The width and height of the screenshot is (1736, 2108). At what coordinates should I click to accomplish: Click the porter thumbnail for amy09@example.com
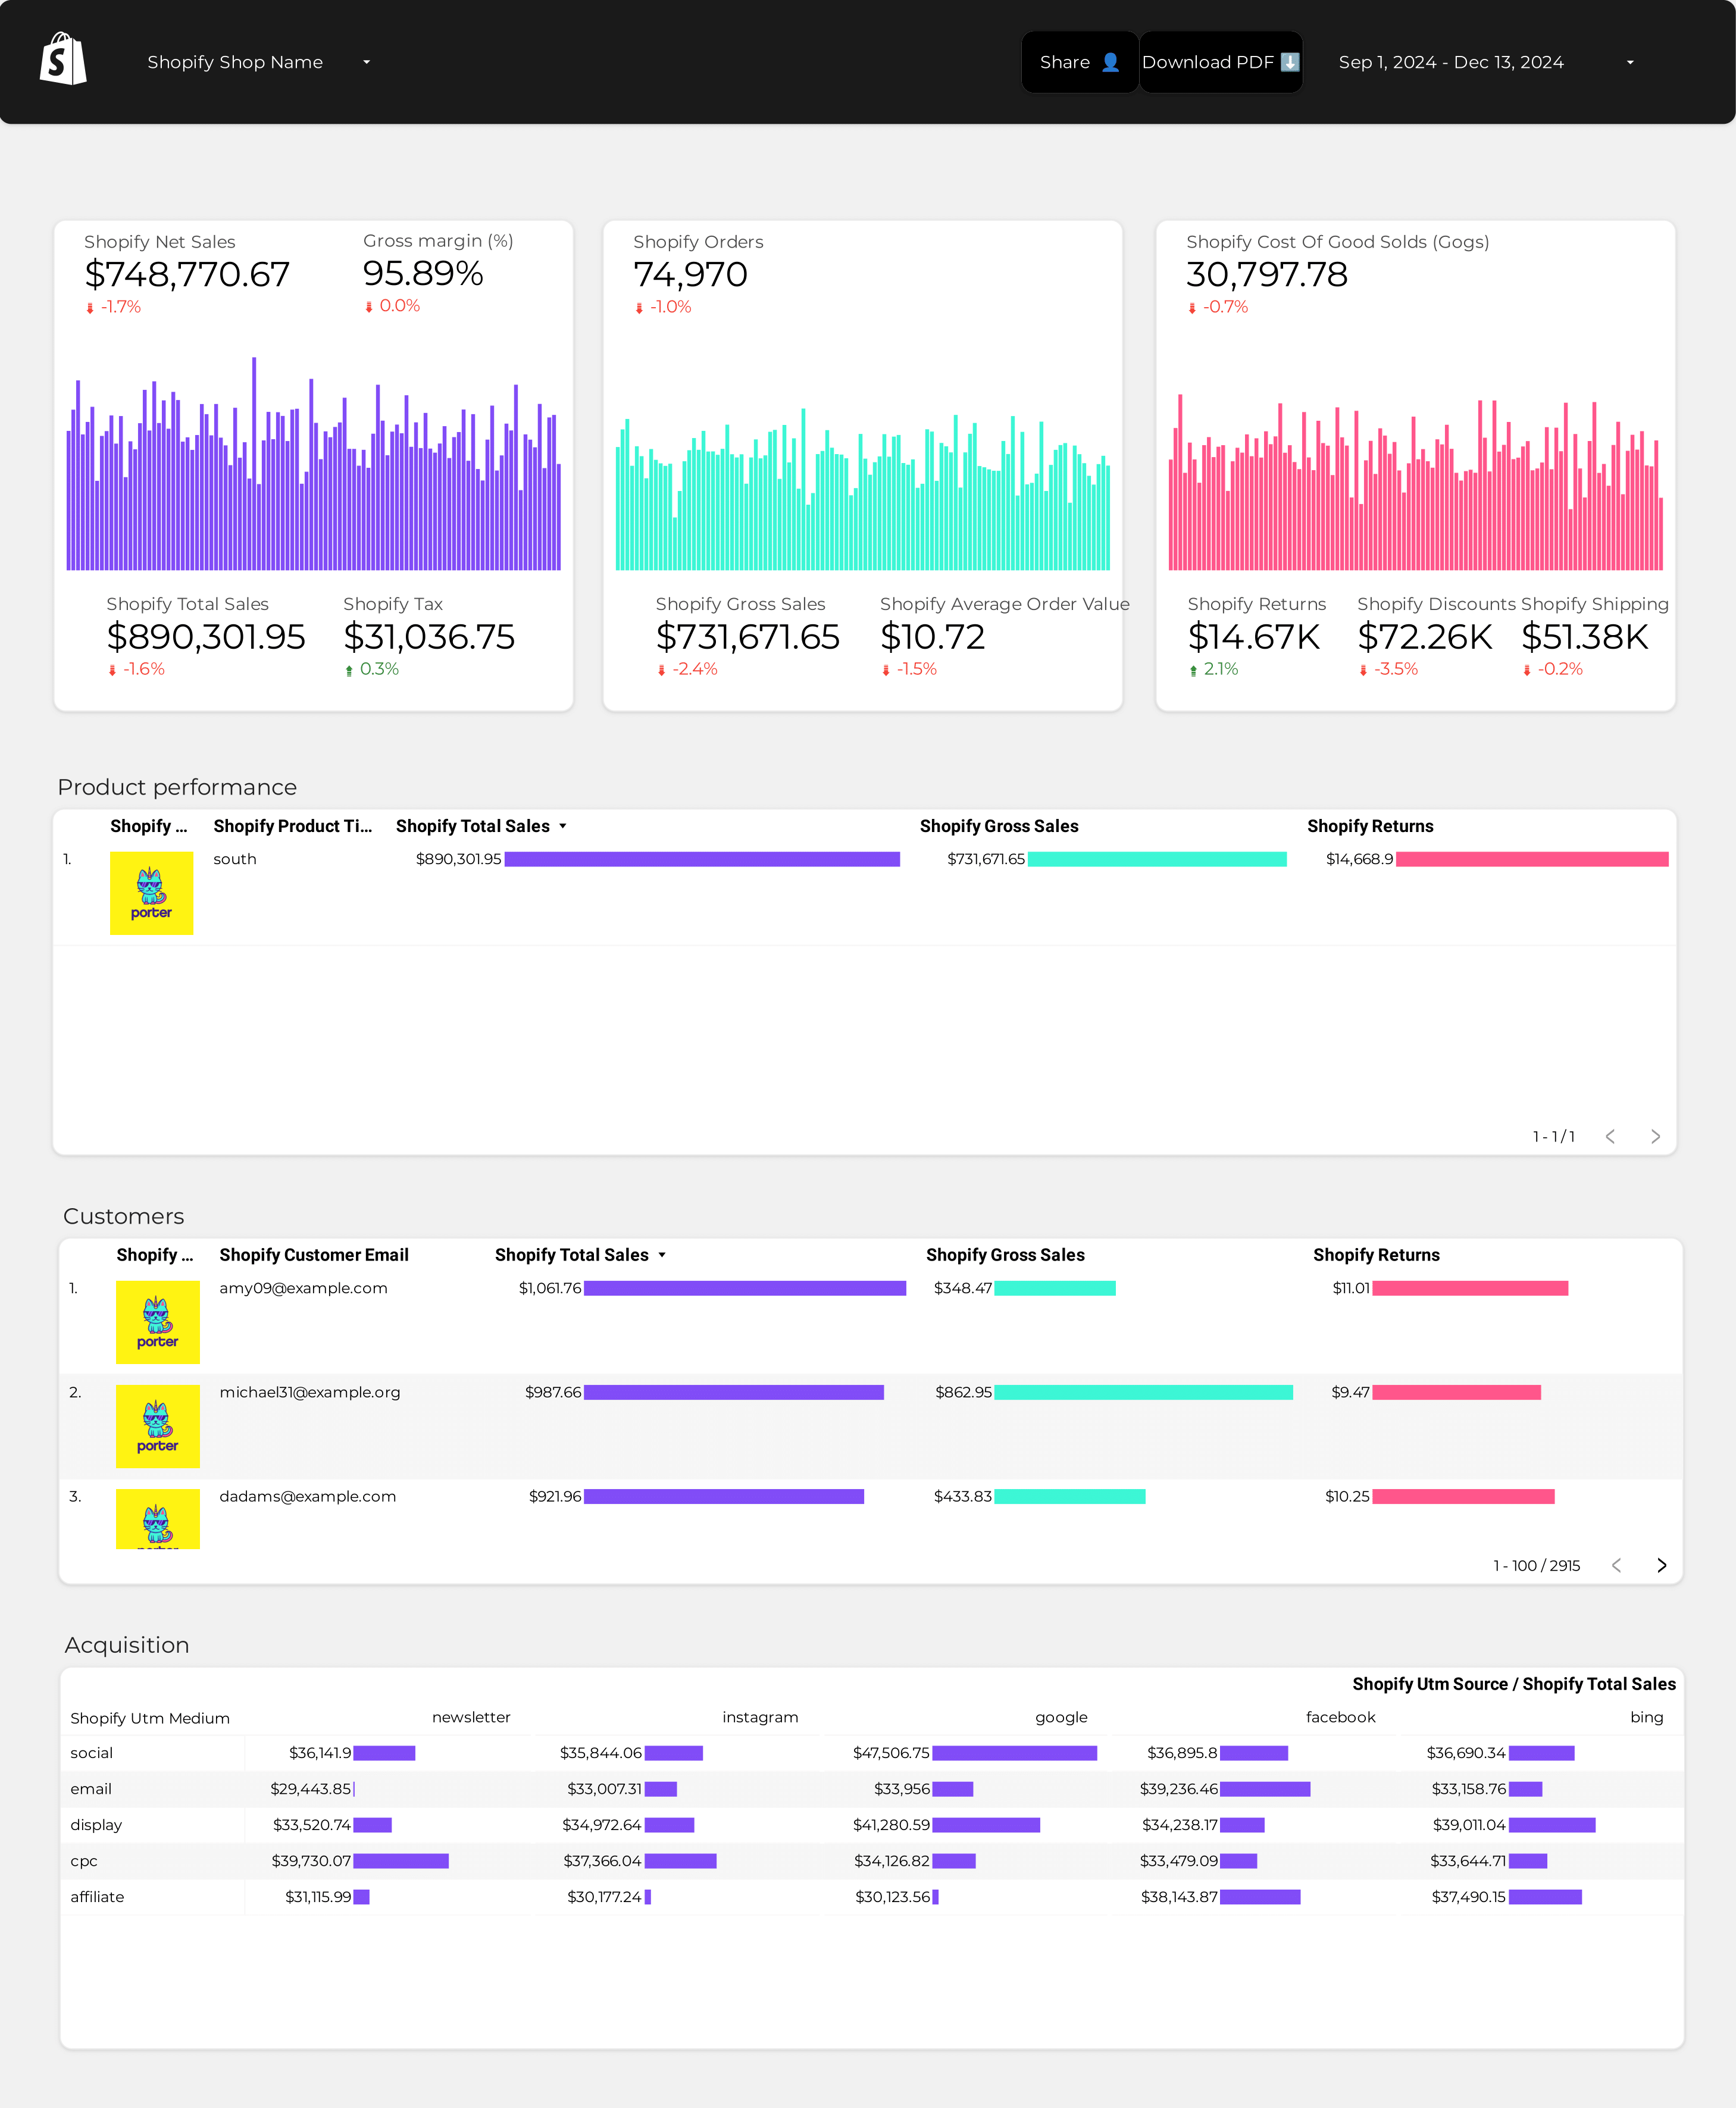pyautogui.click(x=158, y=1322)
